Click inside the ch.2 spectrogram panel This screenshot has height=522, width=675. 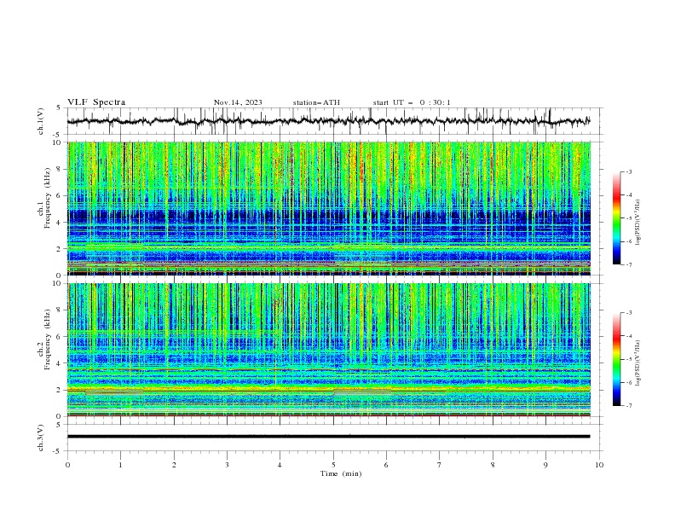(329, 350)
